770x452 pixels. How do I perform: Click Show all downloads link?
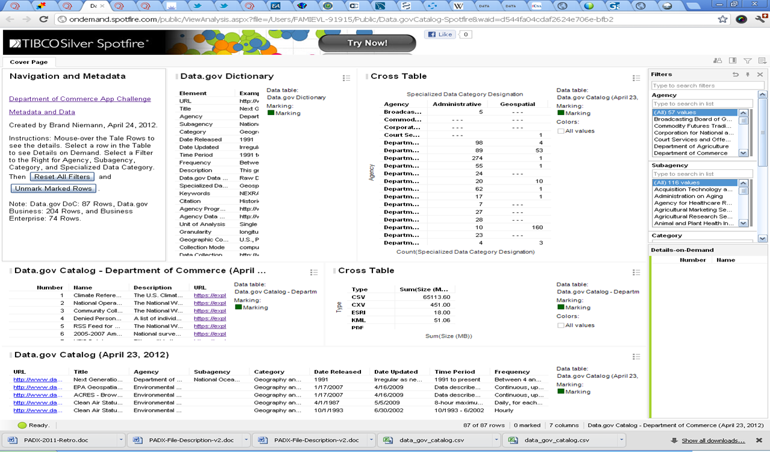coord(713,441)
